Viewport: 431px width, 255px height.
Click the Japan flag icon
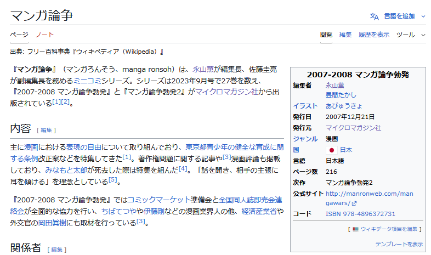(332, 150)
